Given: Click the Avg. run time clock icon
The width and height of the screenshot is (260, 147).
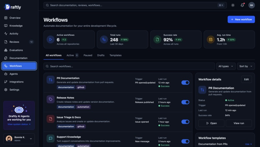Looking at the screenshot, I should (x=211, y=39).
